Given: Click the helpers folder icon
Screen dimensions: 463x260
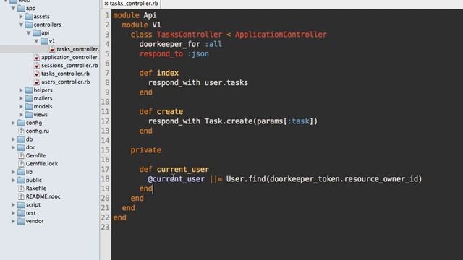Looking at the screenshot, I should point(29,90).
